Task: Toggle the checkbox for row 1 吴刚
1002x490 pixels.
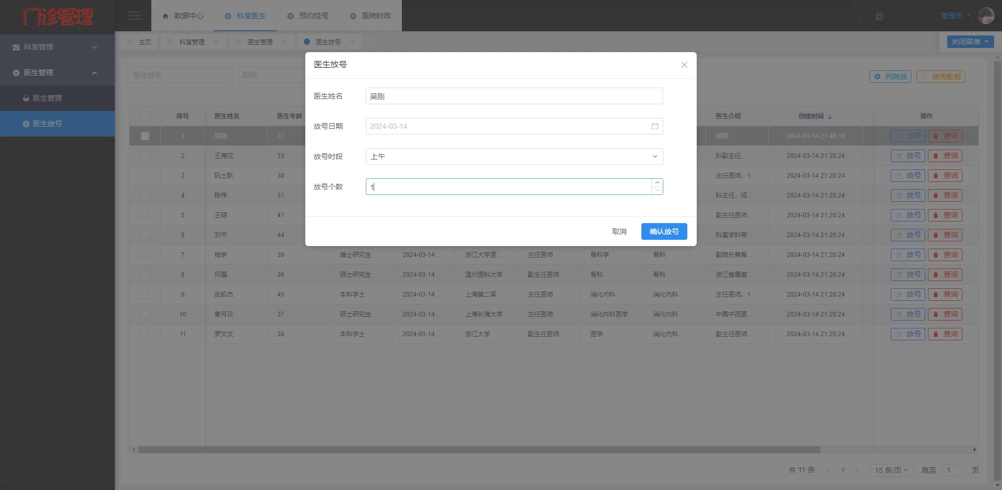Action: [x=145, y=136]
